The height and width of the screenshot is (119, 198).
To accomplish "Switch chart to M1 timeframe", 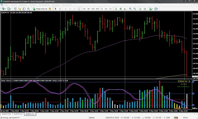I will pyautogui.click(x=84, y=9).
